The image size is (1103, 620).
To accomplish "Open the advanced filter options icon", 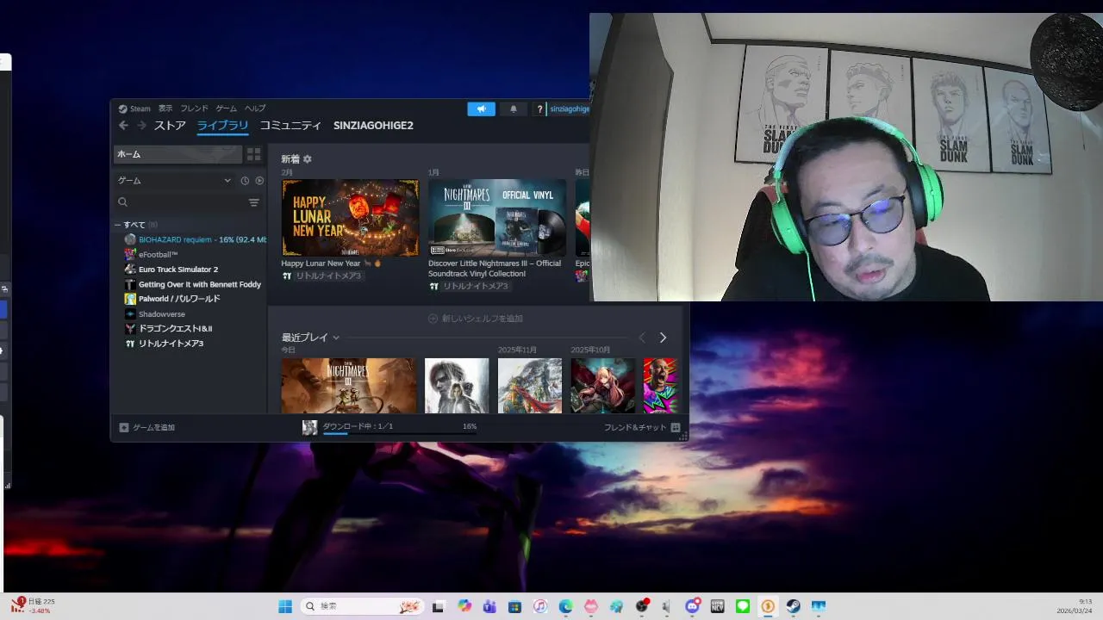I will [x=253, y=202].
